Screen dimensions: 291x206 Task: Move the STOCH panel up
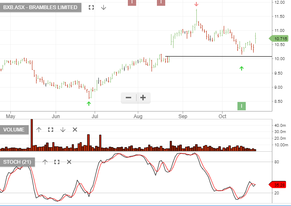click(x=45, y=162)
